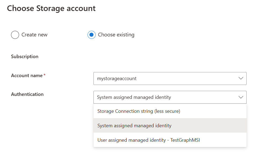
Task: Click the Authentication field label
Action: [27, 94]
